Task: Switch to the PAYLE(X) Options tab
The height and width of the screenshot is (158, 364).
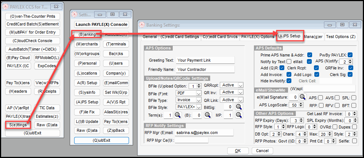Action: tap(258, 37)
